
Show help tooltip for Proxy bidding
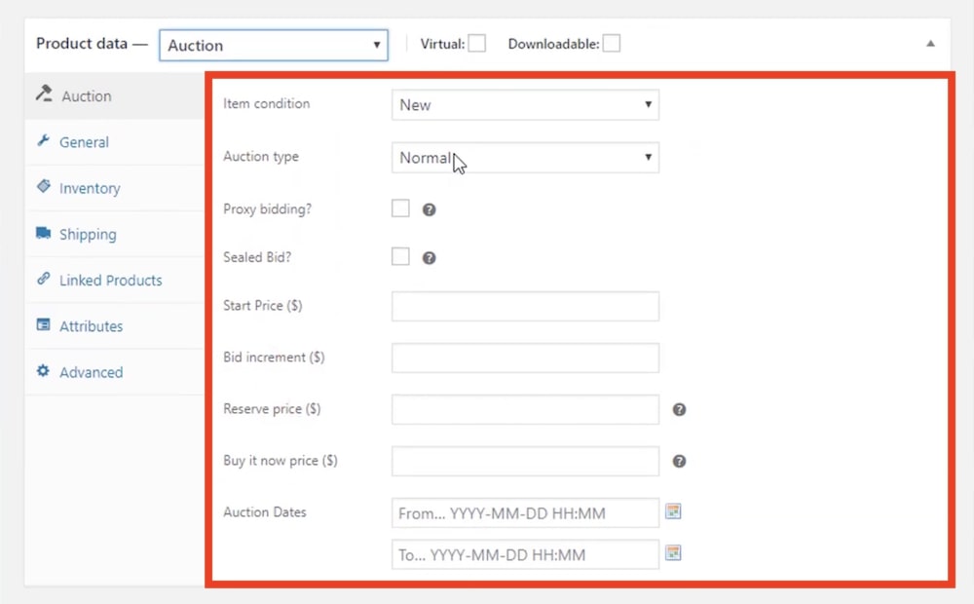coord(429,210)
